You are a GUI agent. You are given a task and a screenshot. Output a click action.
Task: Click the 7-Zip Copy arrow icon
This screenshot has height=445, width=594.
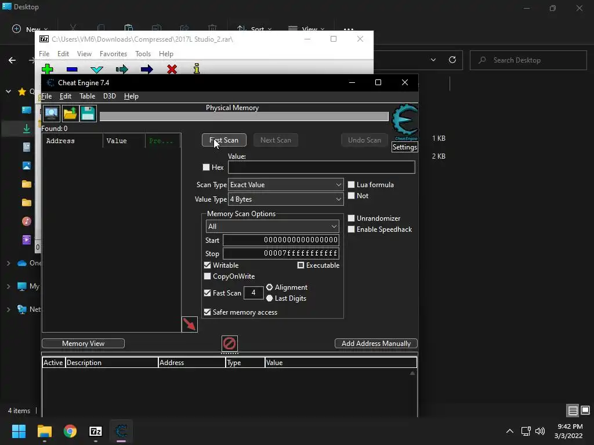pos(122,70)
